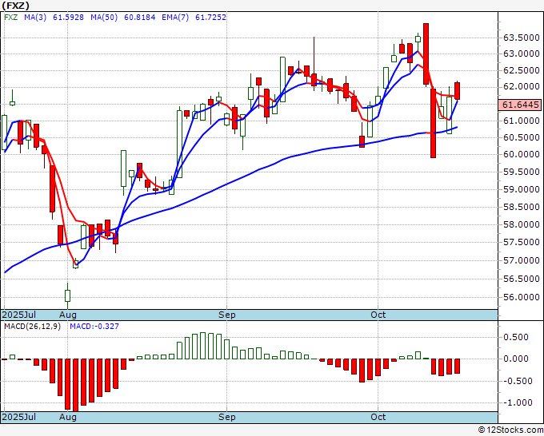The height and width of the screenshot is (436, 544).
Task: Click 2025Jul on the MACD panel time axis
Action: click(19, 417)
